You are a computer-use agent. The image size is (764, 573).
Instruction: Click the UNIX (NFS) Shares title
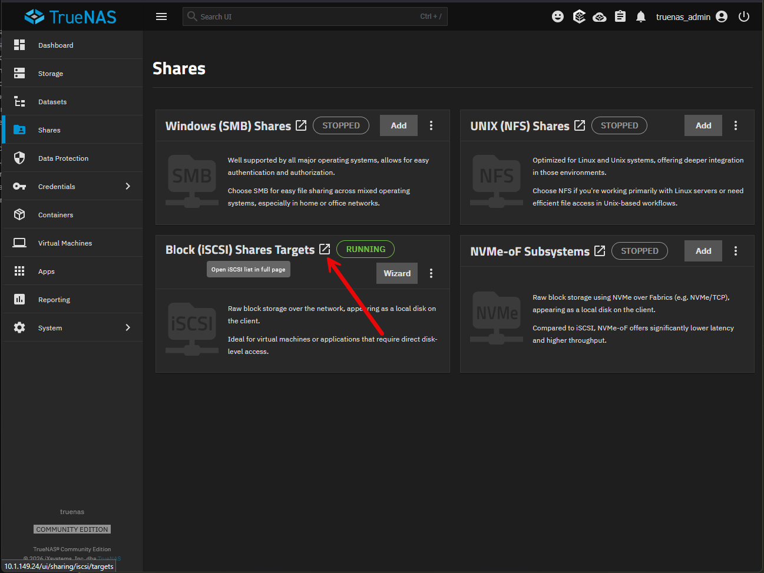click(x=520, y=126)
